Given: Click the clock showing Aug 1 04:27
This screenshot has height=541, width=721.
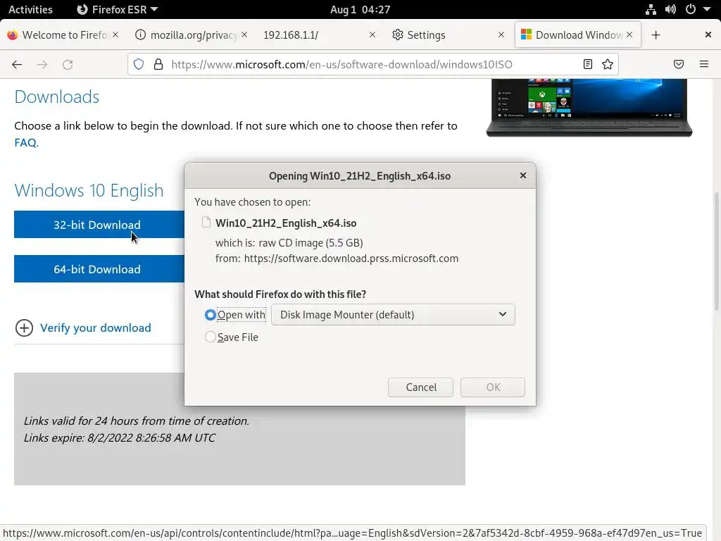Looking at the screenshot, I should [x=360, y=9].
